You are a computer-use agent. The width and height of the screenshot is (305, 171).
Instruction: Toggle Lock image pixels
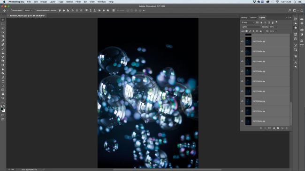[x=250, y=31]
